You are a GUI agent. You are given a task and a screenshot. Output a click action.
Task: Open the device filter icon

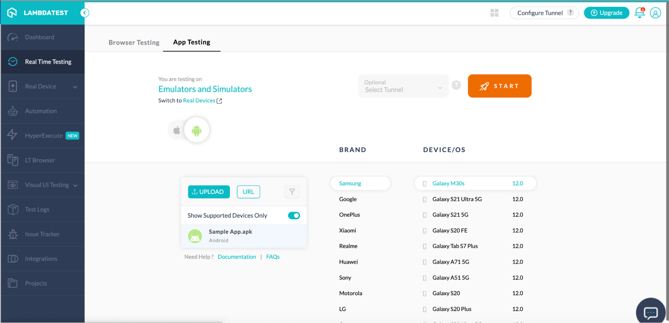click(x=292, y=192)
